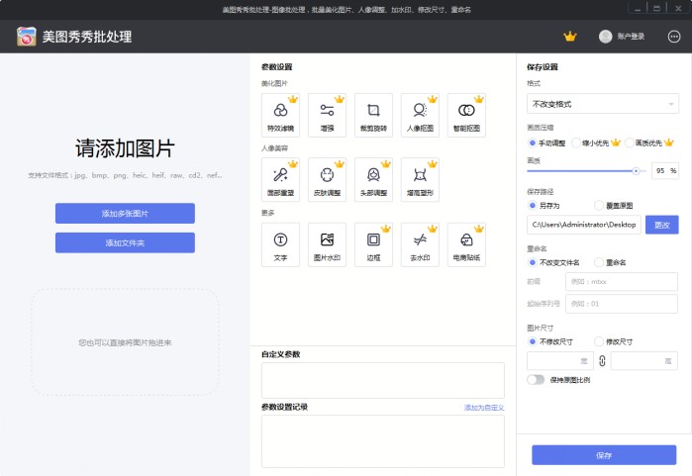
Task: Open the 边框 (border) tool
Action: click(x=373, y=244)
